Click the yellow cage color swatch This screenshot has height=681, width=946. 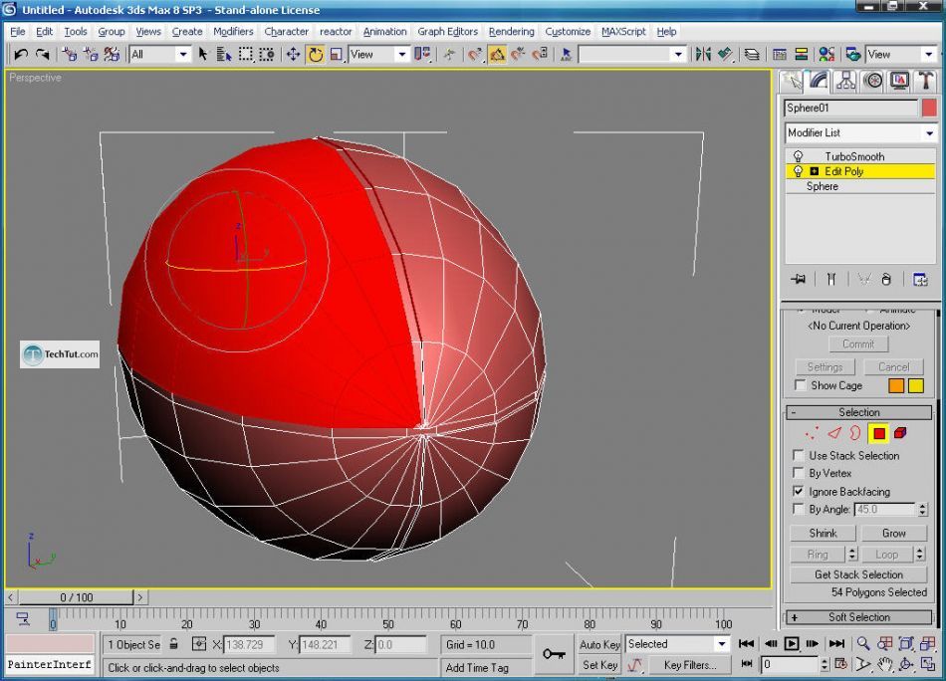click(916, 385)
